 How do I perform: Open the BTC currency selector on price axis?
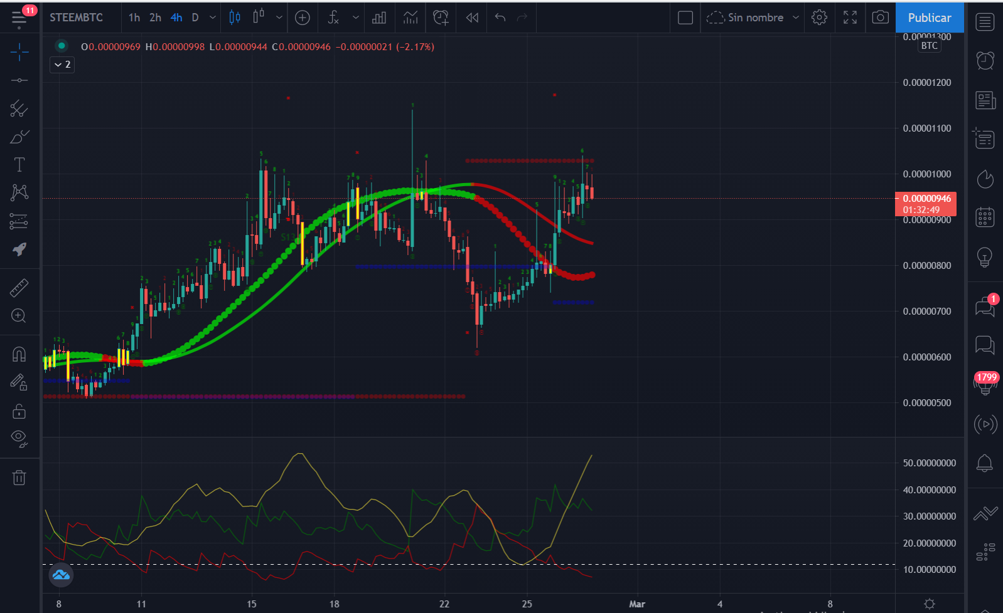(930, 46)
